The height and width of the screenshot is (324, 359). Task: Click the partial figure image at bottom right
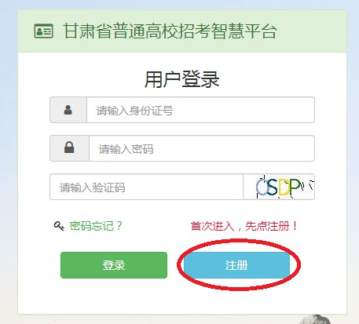click(315, 319)
